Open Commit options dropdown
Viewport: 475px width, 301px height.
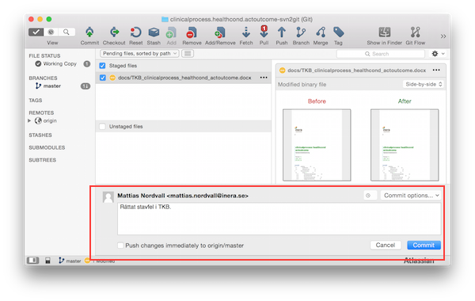point(411,196)
